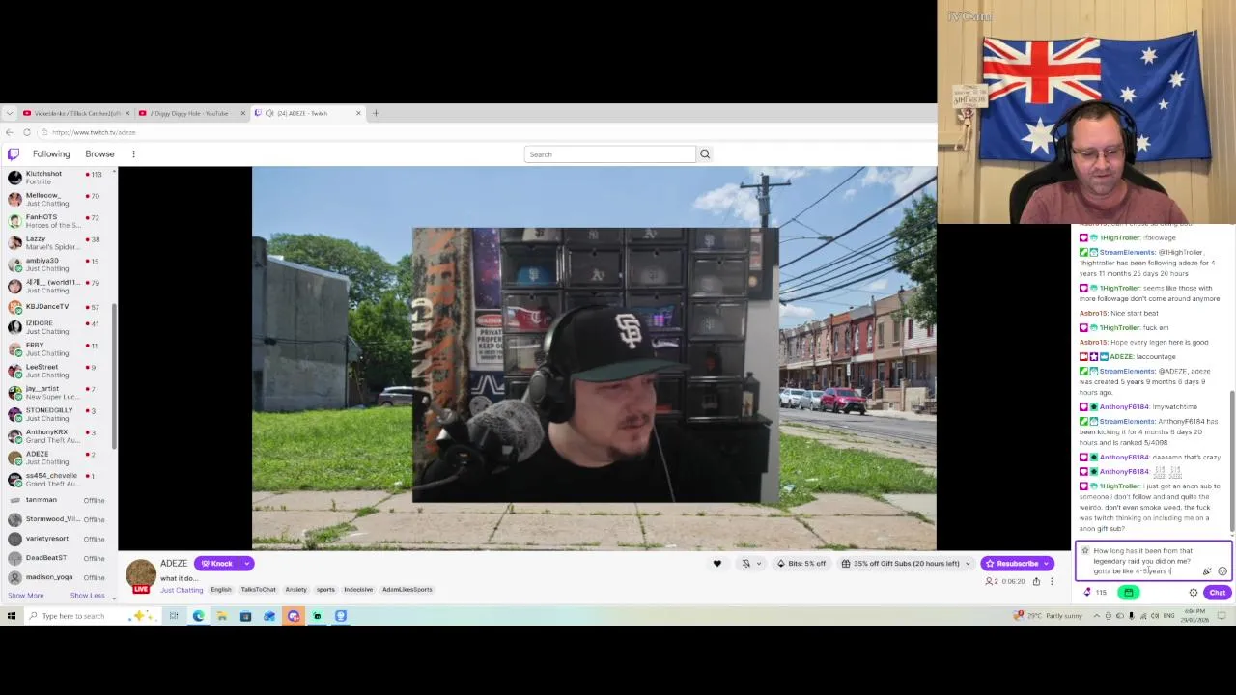1236x695 pixels.
Task: Click the search magnifier button
Action: tap(705, 154)
